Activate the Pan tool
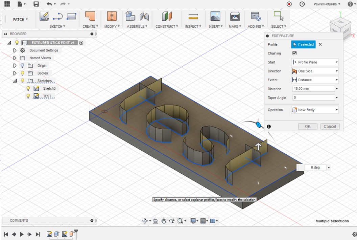This screenshot has width=357, height=240. (164, 221)
